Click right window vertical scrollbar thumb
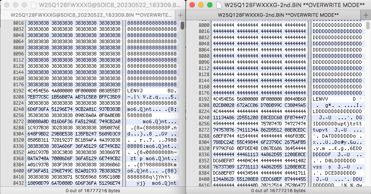 click(x=367, y=26)
